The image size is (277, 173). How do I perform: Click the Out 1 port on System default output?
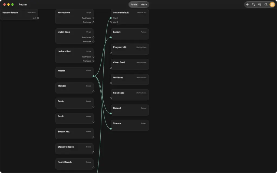coord(111,18)
